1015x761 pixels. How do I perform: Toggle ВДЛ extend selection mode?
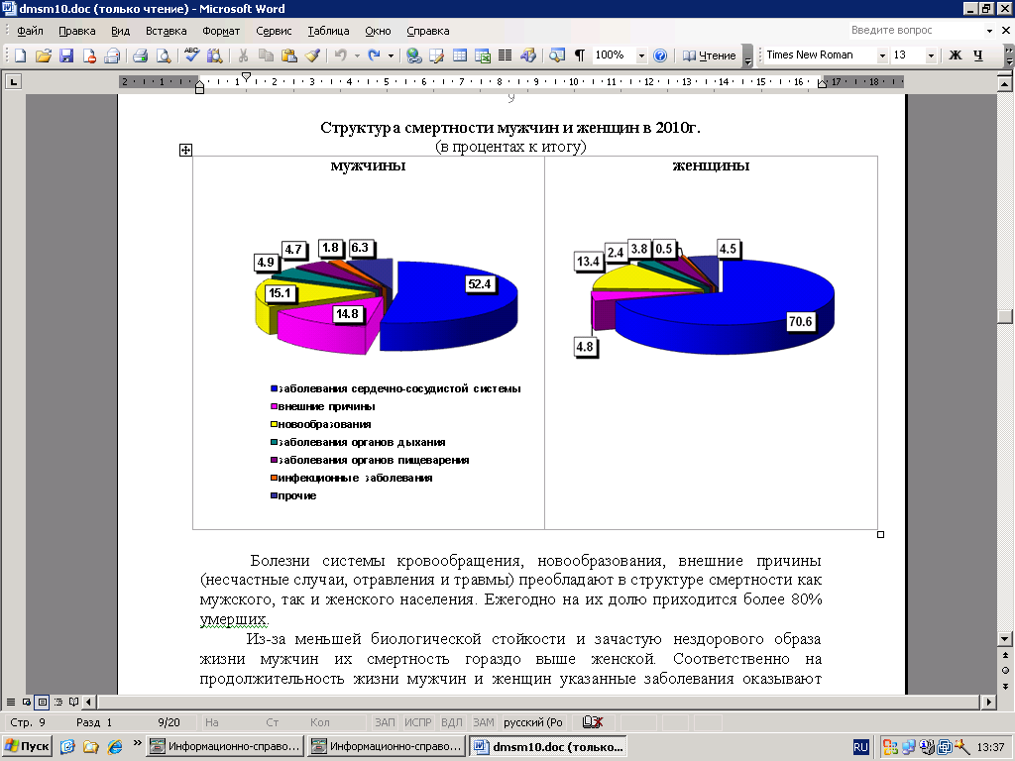[451, 722]
